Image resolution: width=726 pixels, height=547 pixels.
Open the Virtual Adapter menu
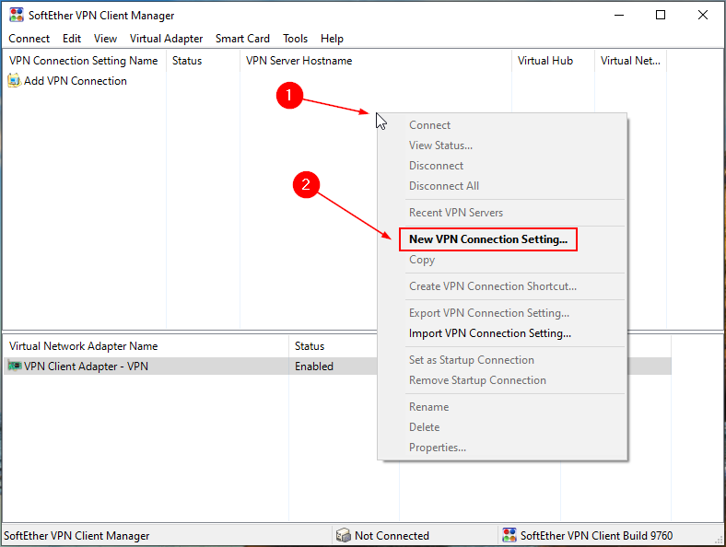[166, 39]
